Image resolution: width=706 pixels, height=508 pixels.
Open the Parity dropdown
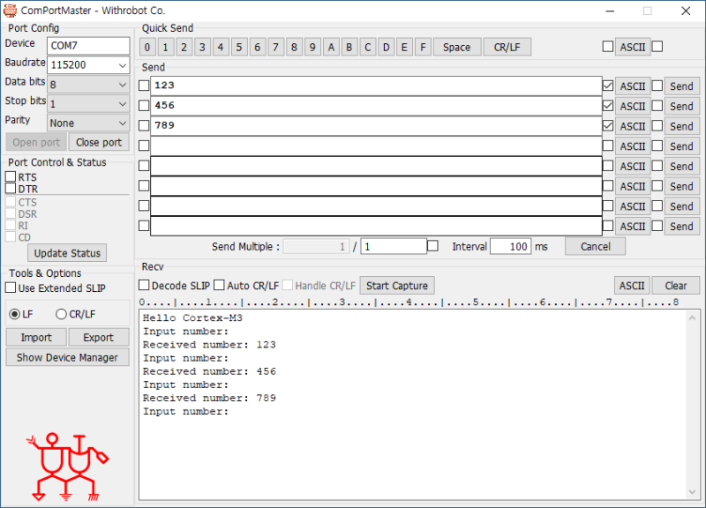(122, 123)
